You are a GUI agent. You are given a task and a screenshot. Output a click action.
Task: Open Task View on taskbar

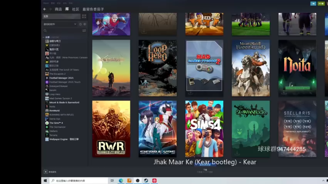point(112,181)
